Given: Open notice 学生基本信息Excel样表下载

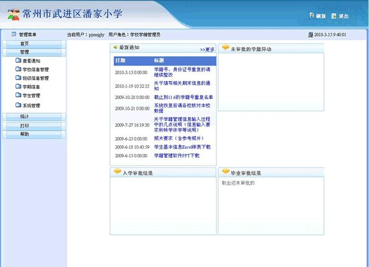Looking at the screenshot, I should coord(182,147).
